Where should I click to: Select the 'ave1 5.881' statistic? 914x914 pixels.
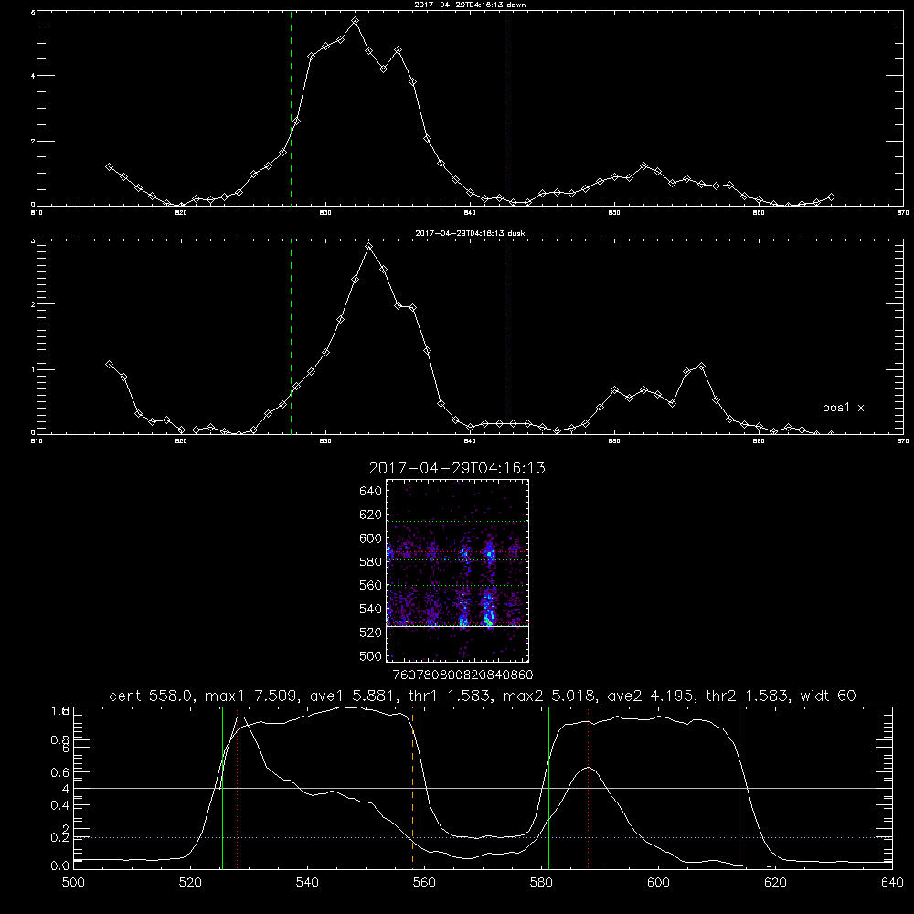[x=349, y=696]
